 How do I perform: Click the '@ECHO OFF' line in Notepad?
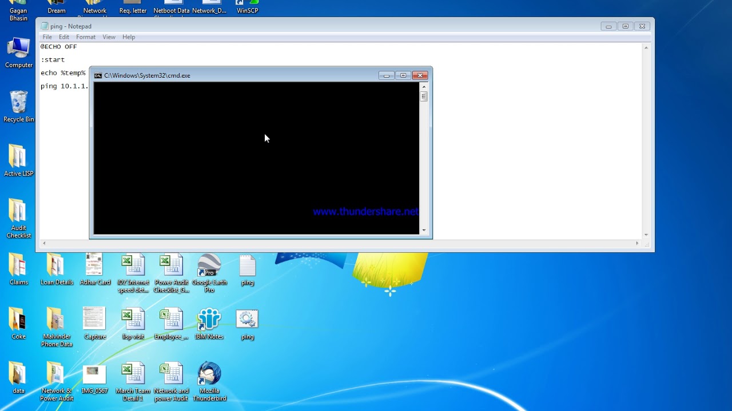point(58,47)
